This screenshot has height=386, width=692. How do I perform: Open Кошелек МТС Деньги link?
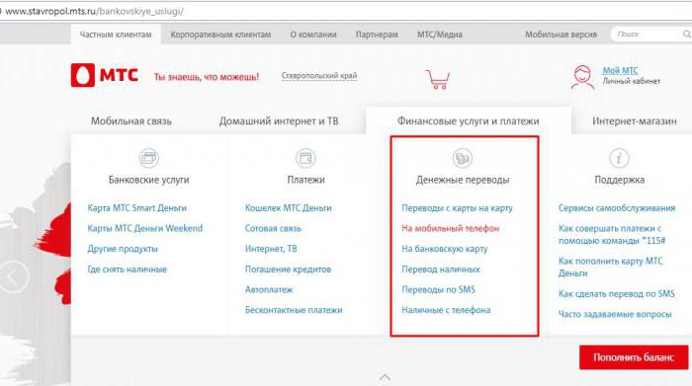tap(289, 208)
